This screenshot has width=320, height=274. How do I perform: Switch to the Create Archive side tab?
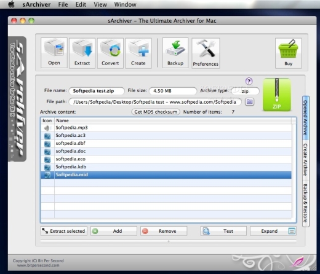(x=306, y=160)
